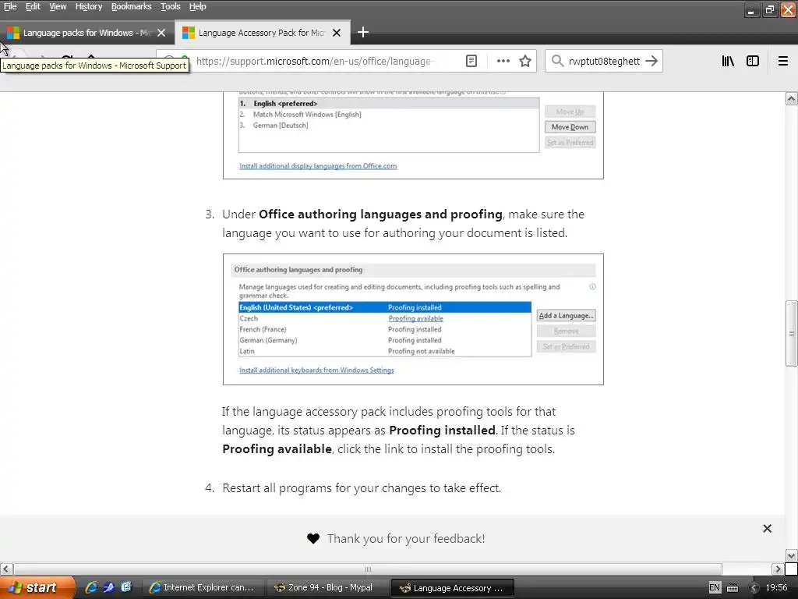Restore down the browser window
Viewport: 798px width, 599px height.
click(769, 9)
